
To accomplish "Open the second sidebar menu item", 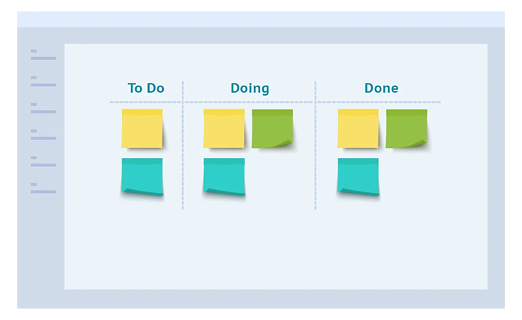I will (x=44, y=81).
